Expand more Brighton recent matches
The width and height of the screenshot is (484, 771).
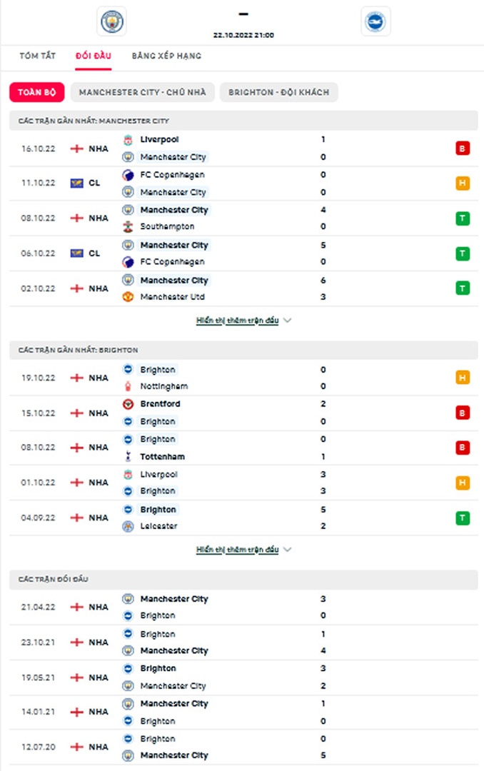pyautogui.click(x=243, y=550)
